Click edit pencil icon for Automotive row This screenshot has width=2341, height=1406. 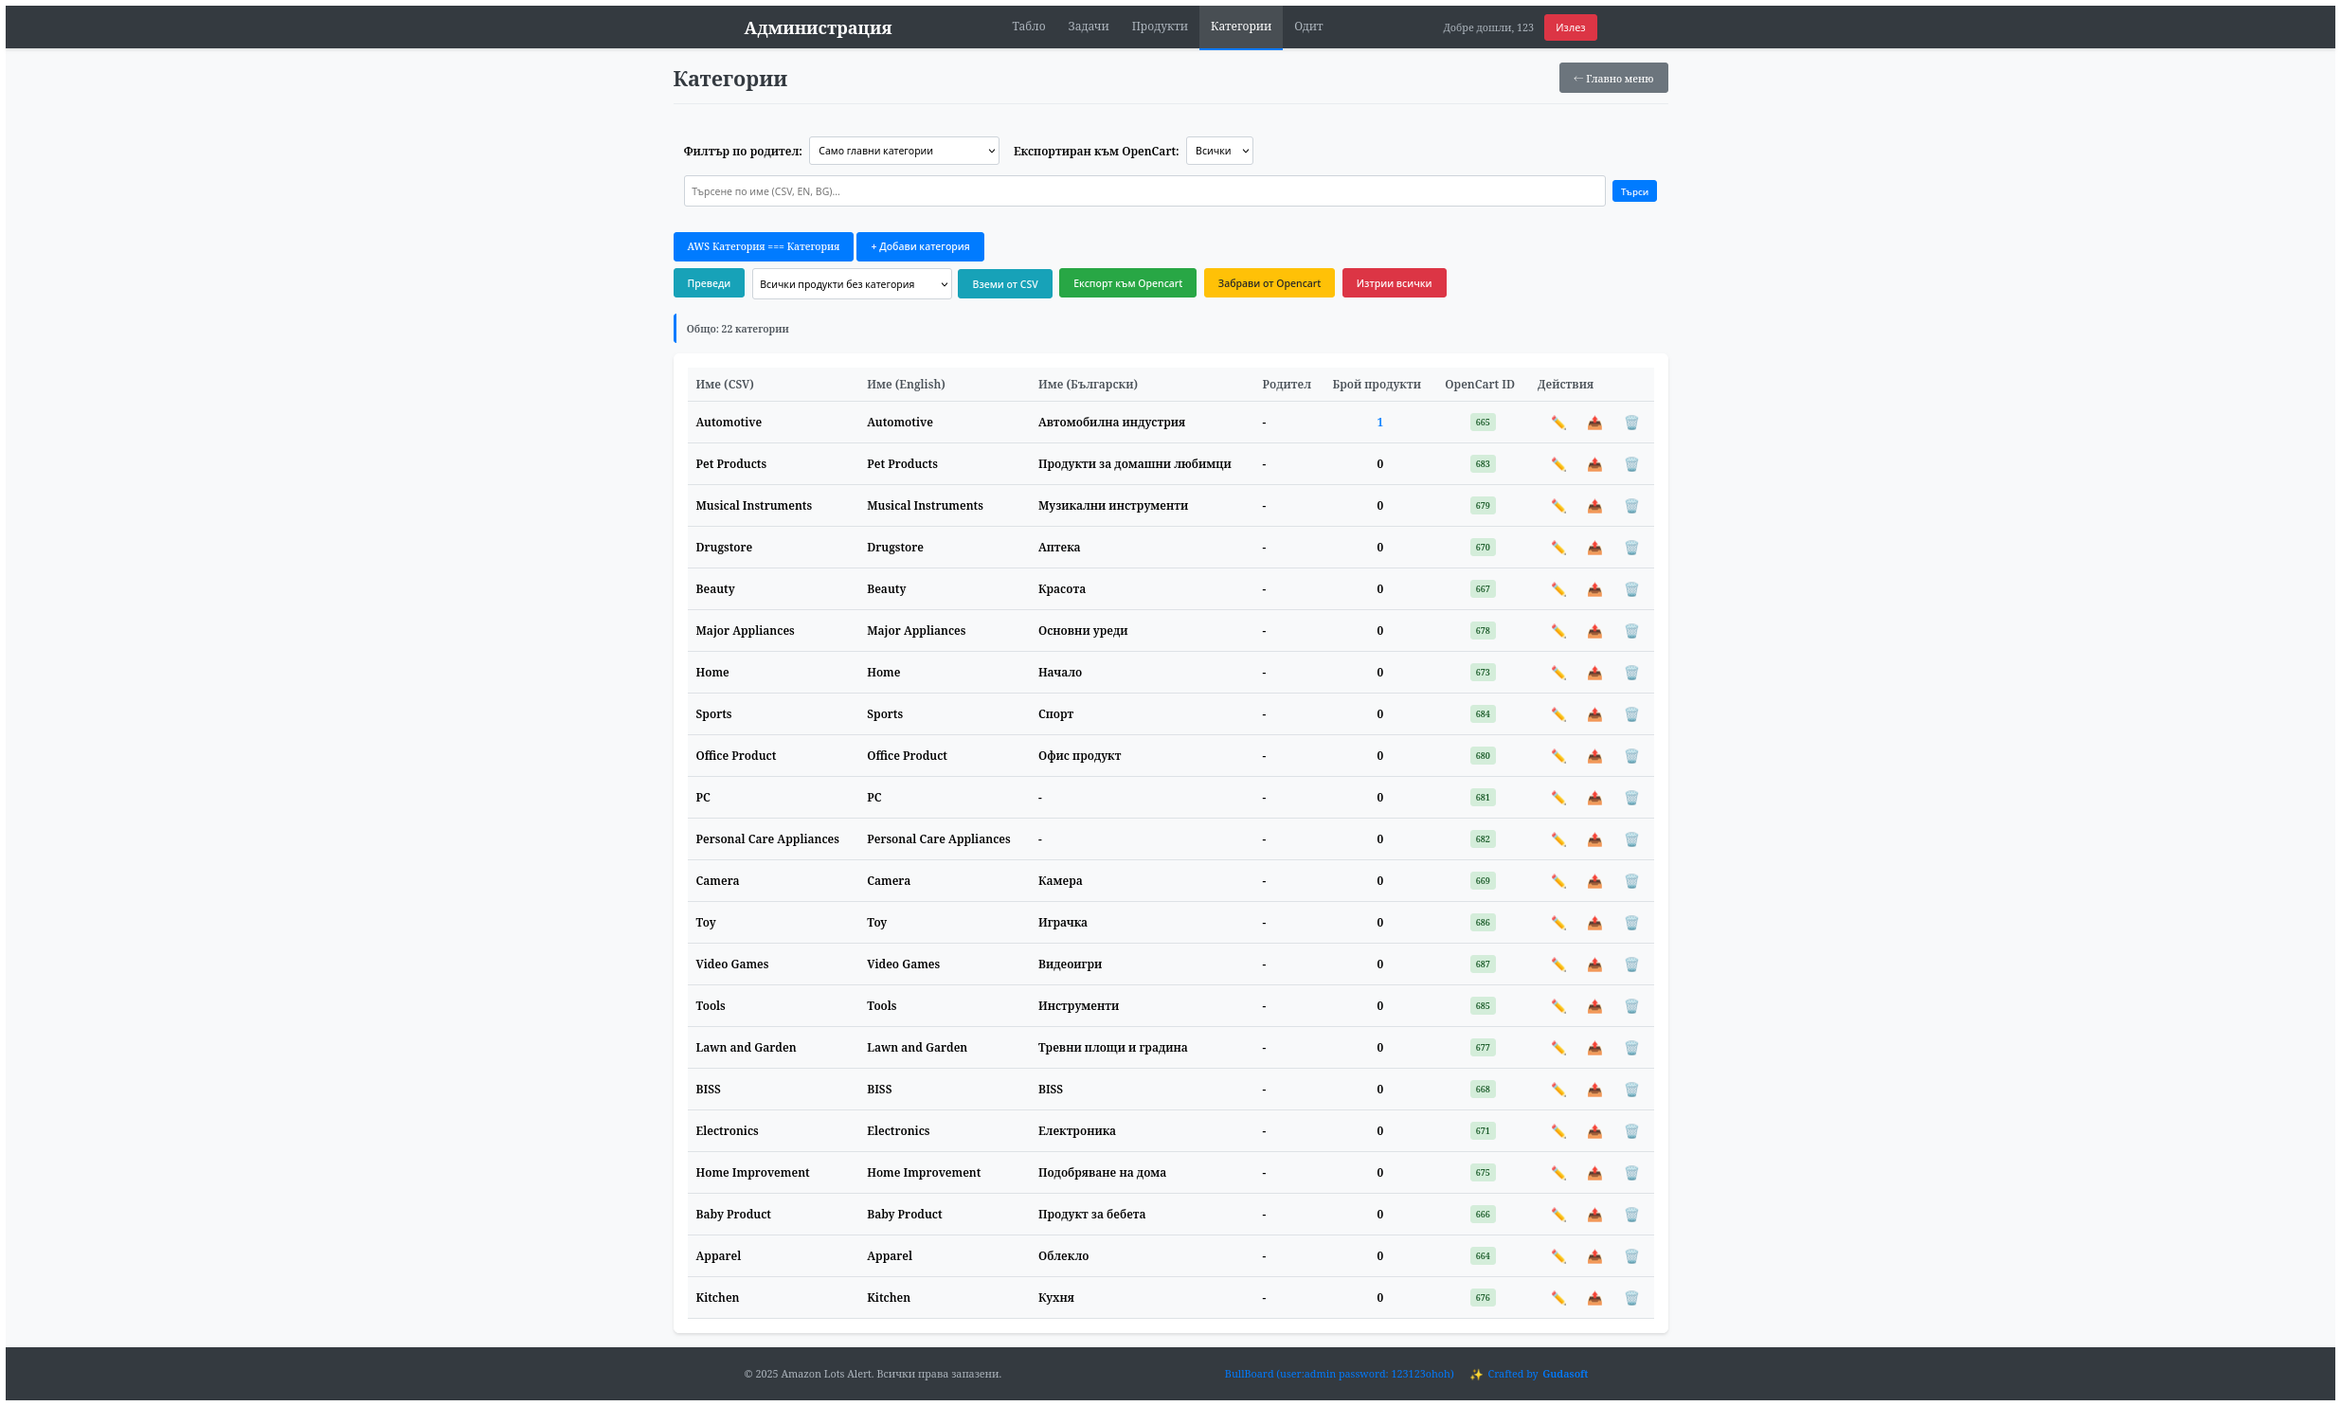1558,423
